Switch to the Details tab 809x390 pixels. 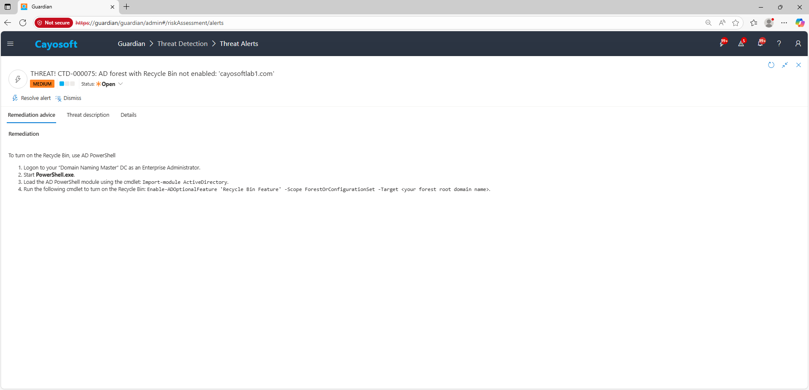128,115
